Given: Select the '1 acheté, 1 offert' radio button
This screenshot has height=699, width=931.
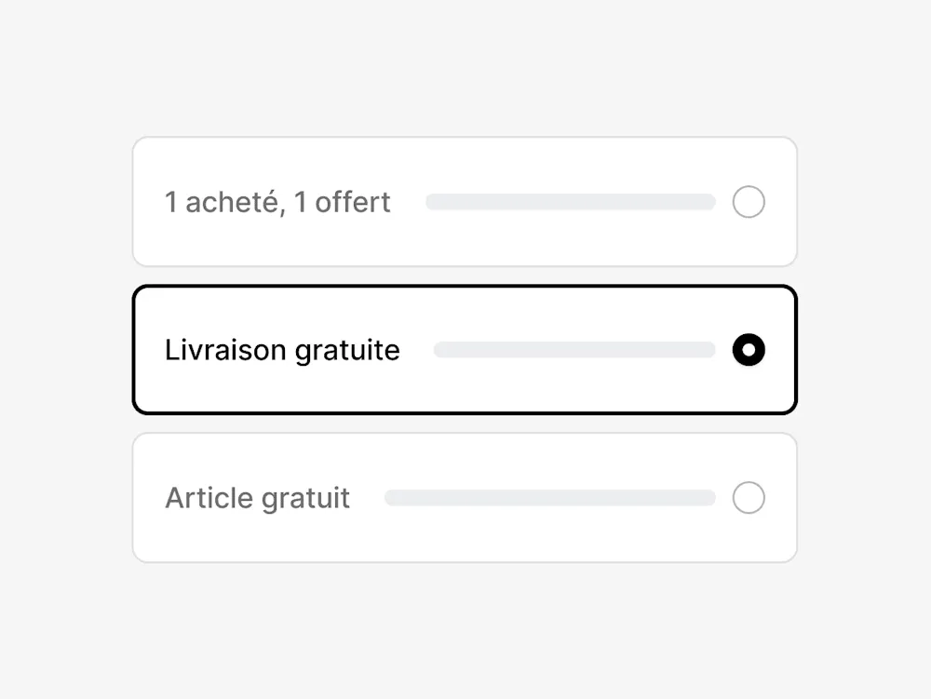Looking at the screenshot, I should [x=749, y=202].
